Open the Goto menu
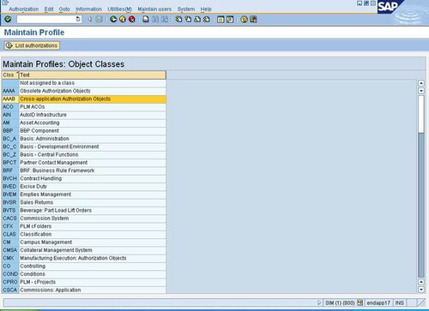The width and height of the screenshot is (429, 311). (x=64, y=9)
